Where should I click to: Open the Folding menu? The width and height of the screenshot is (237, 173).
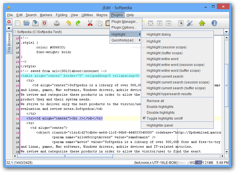click(61, 15)
